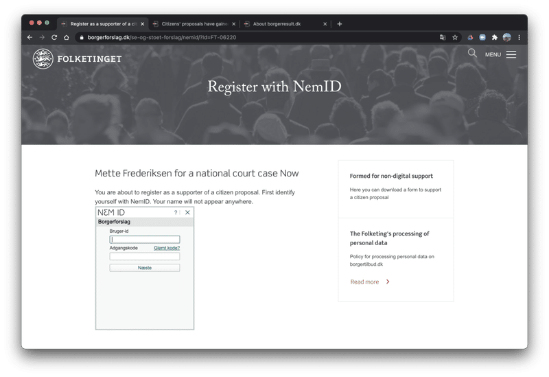Click the Bruger-id input field
The height and width of the screenshot is (377, 549).
click(145, 239)
